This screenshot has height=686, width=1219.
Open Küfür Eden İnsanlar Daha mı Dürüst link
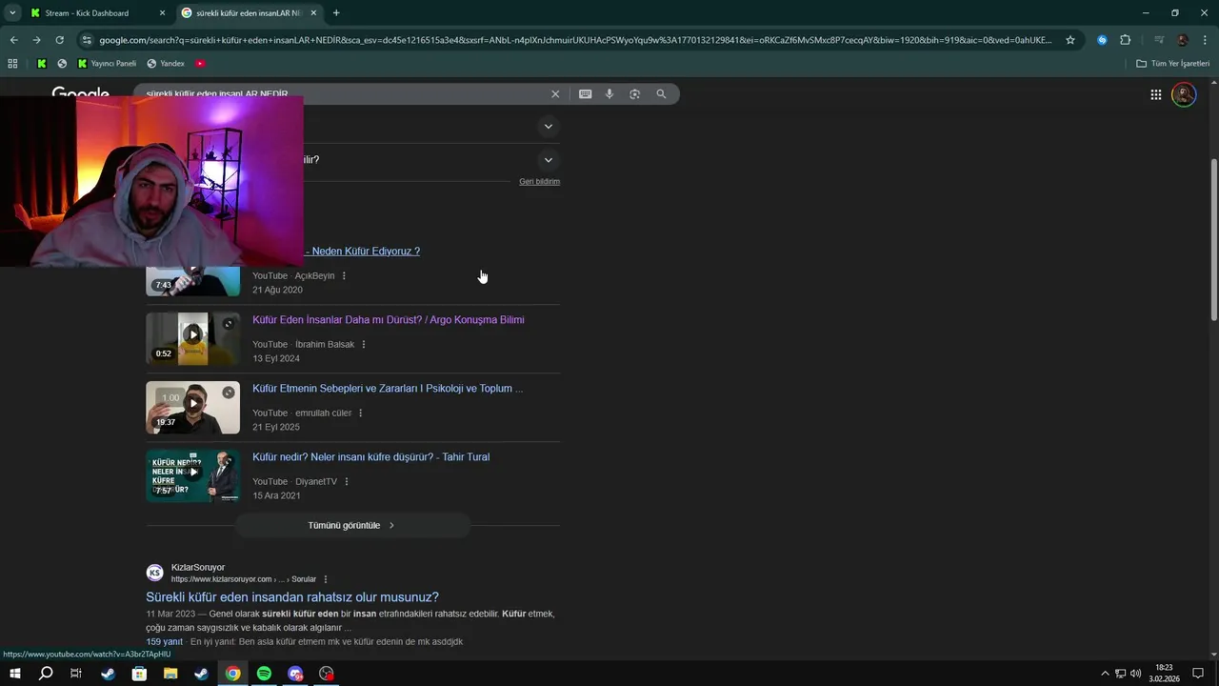point(389,320)
